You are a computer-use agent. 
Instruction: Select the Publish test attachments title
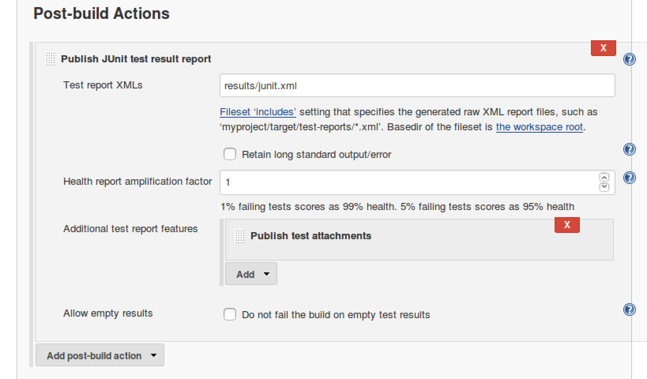point(311,236)
